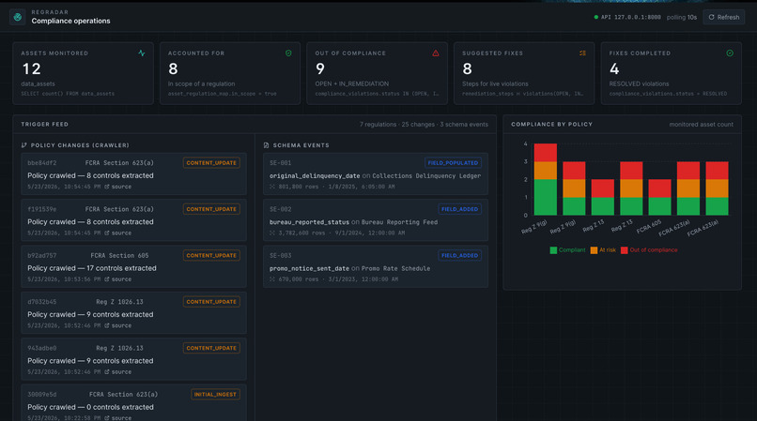Click 'Policy crawled — 0 controls extracted' text

(91, 407)
